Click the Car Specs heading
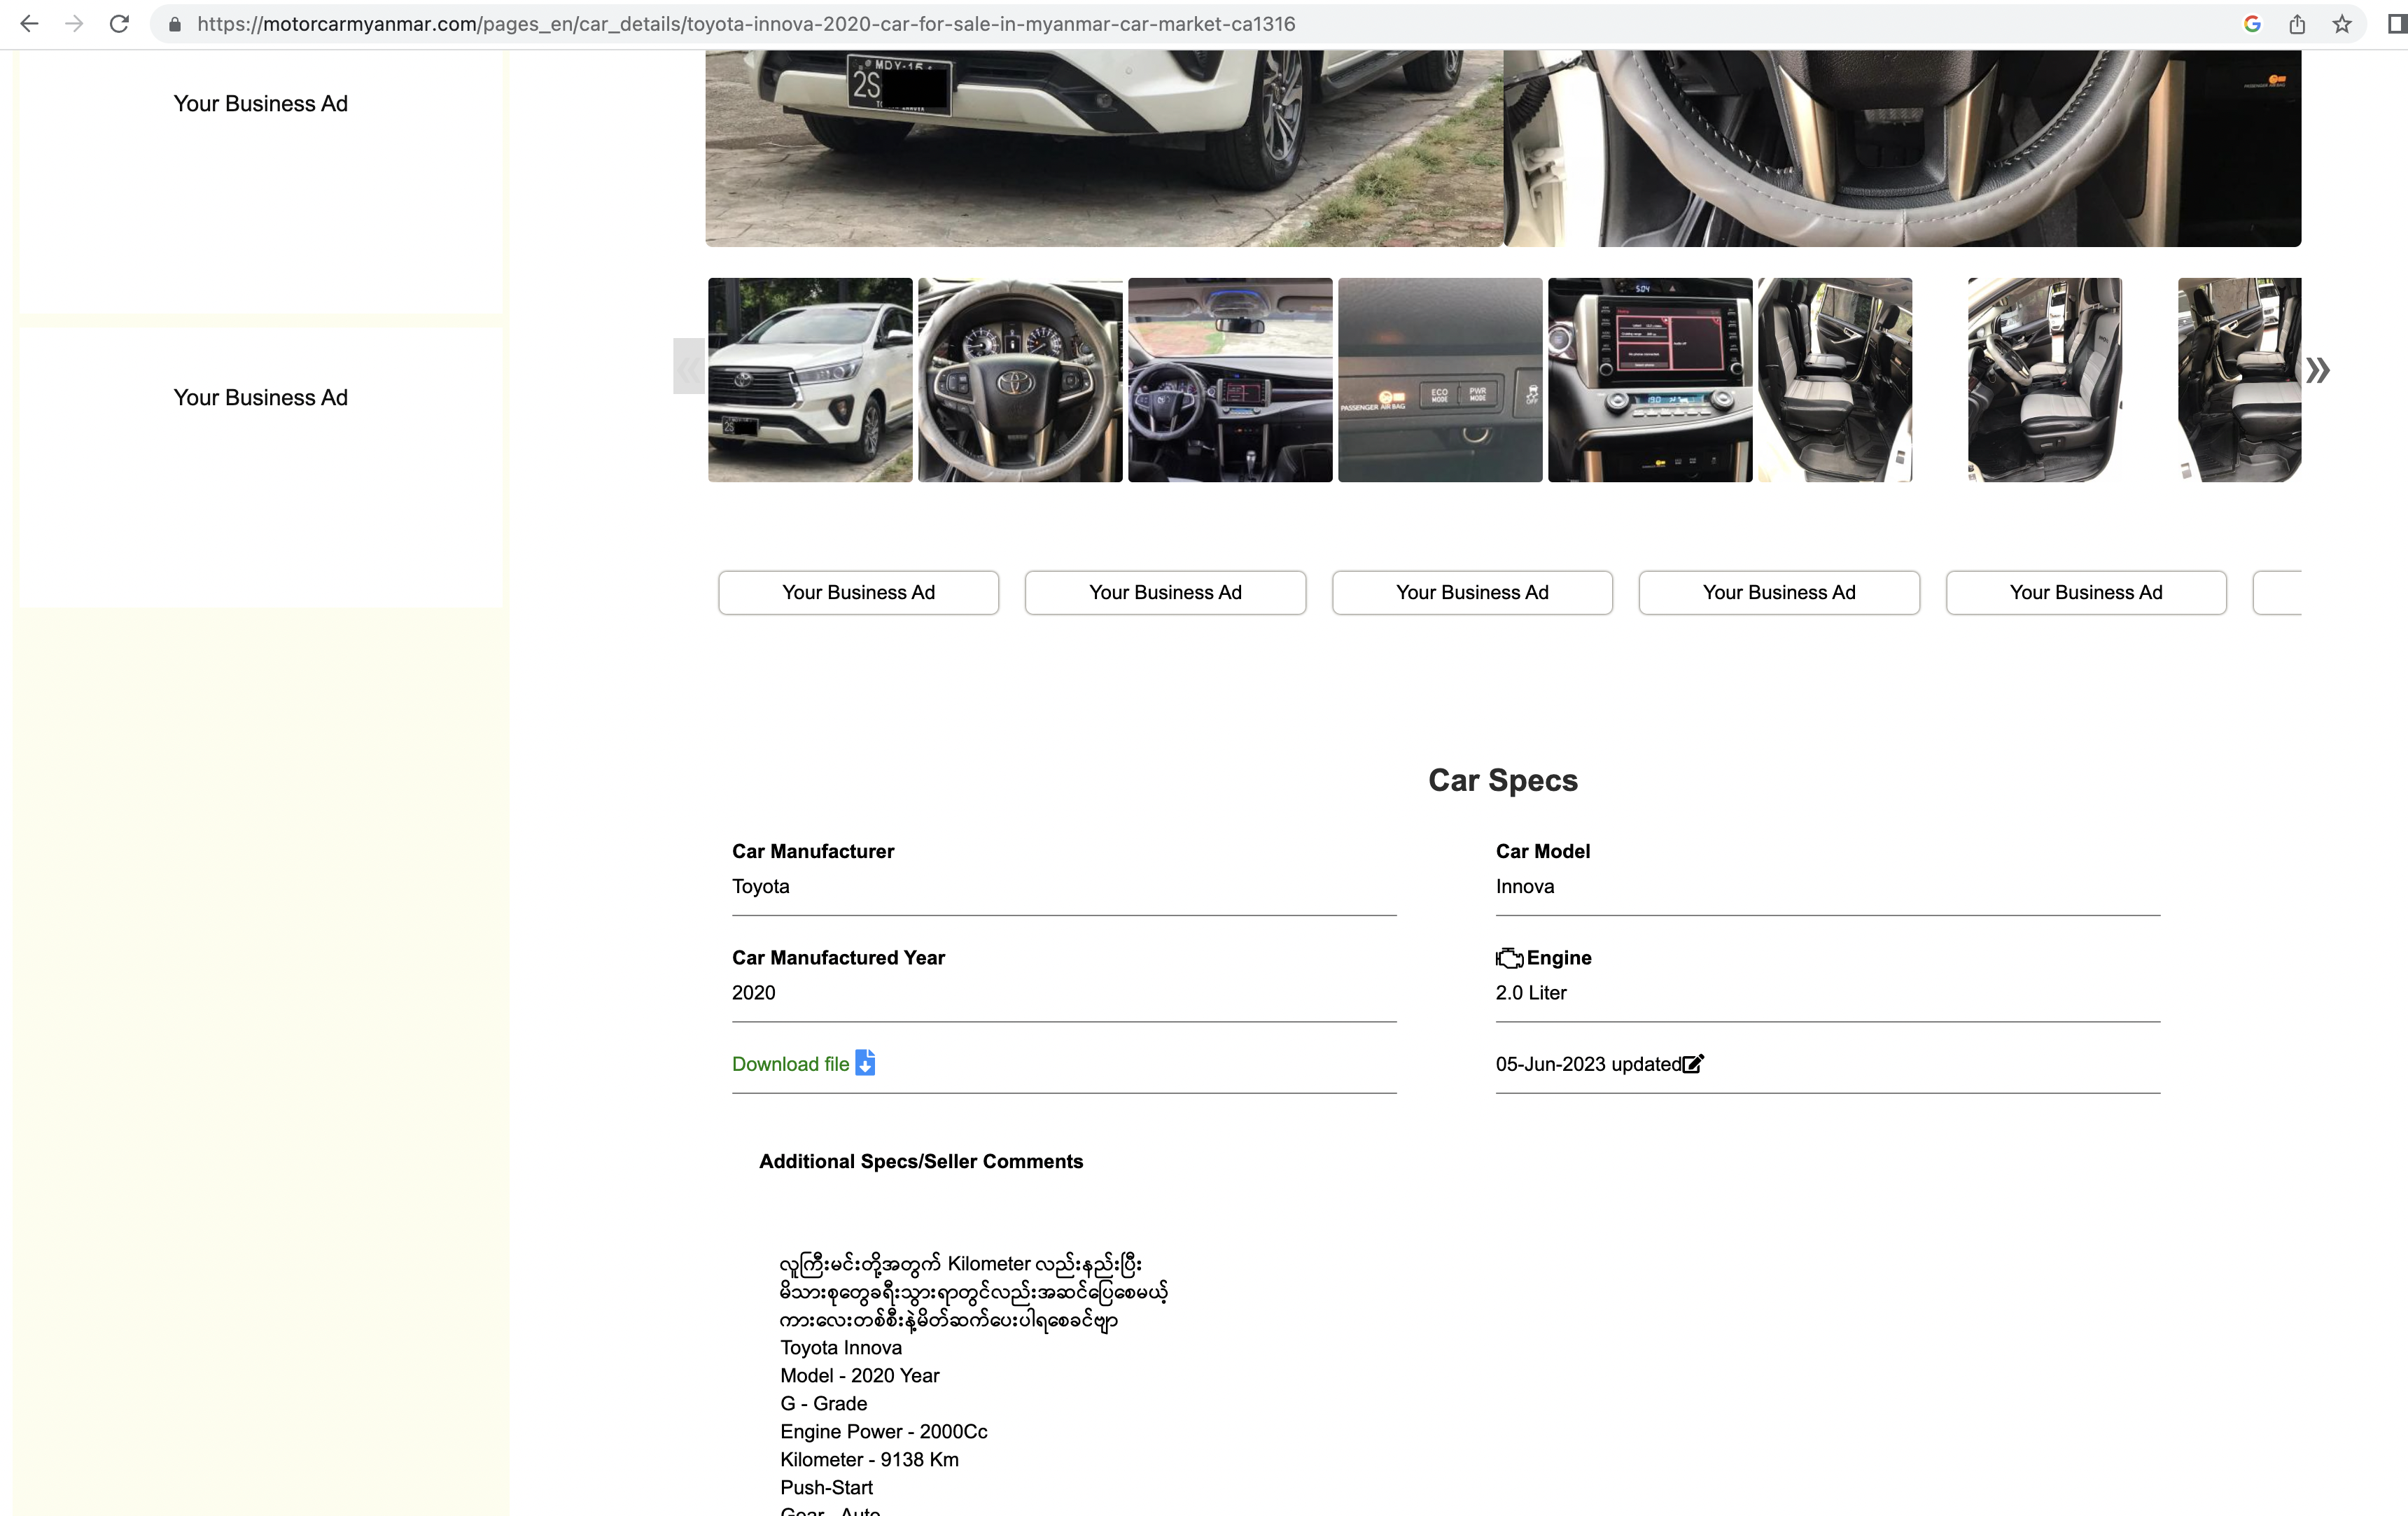Image resolution: width=2408 pixels, height=1516 pixels. [1503, 780]
